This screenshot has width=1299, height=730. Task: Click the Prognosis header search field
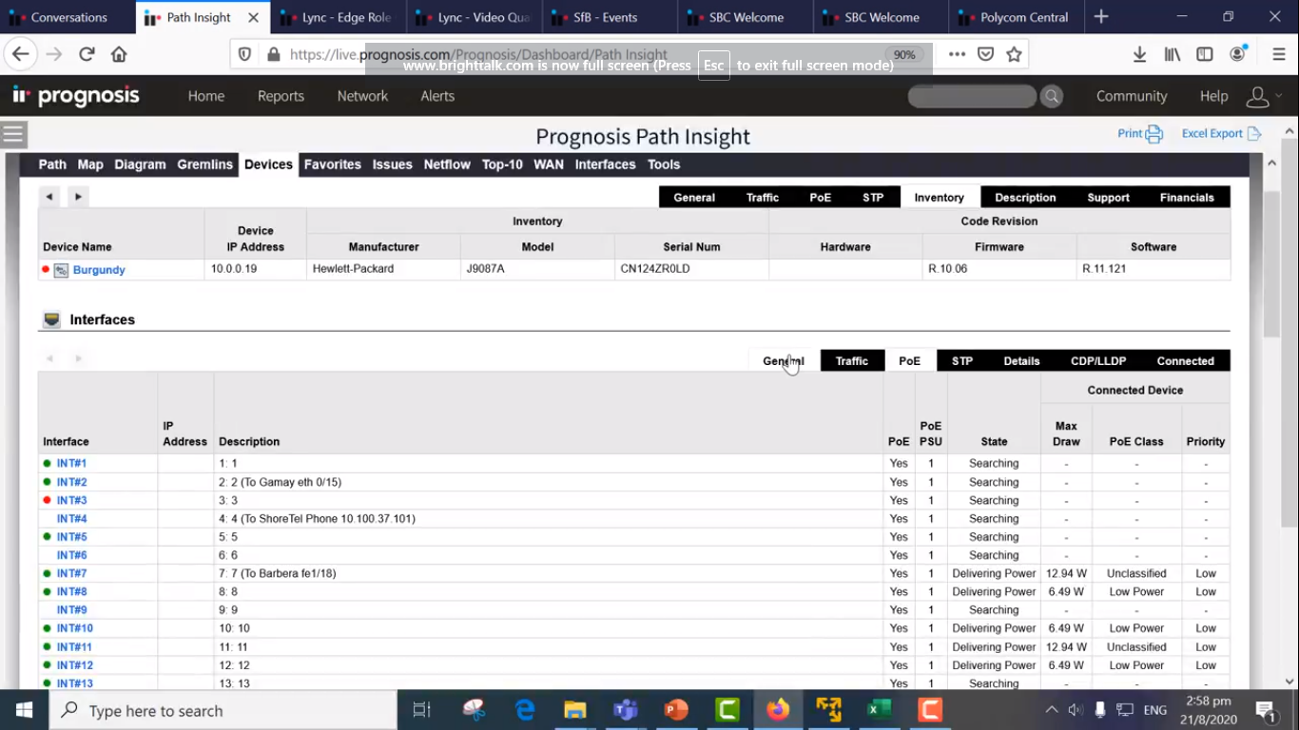[x=972, y=96]
